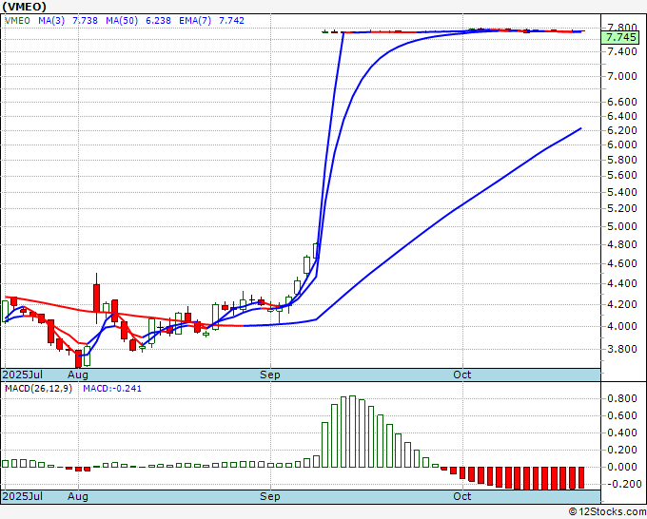Click the 2025Jul label on MACD axis

21,496
